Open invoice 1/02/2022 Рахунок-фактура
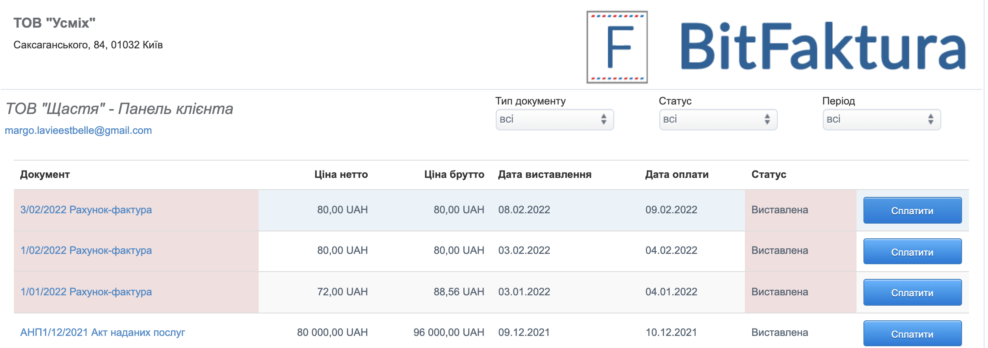 [x=86, y=250]
